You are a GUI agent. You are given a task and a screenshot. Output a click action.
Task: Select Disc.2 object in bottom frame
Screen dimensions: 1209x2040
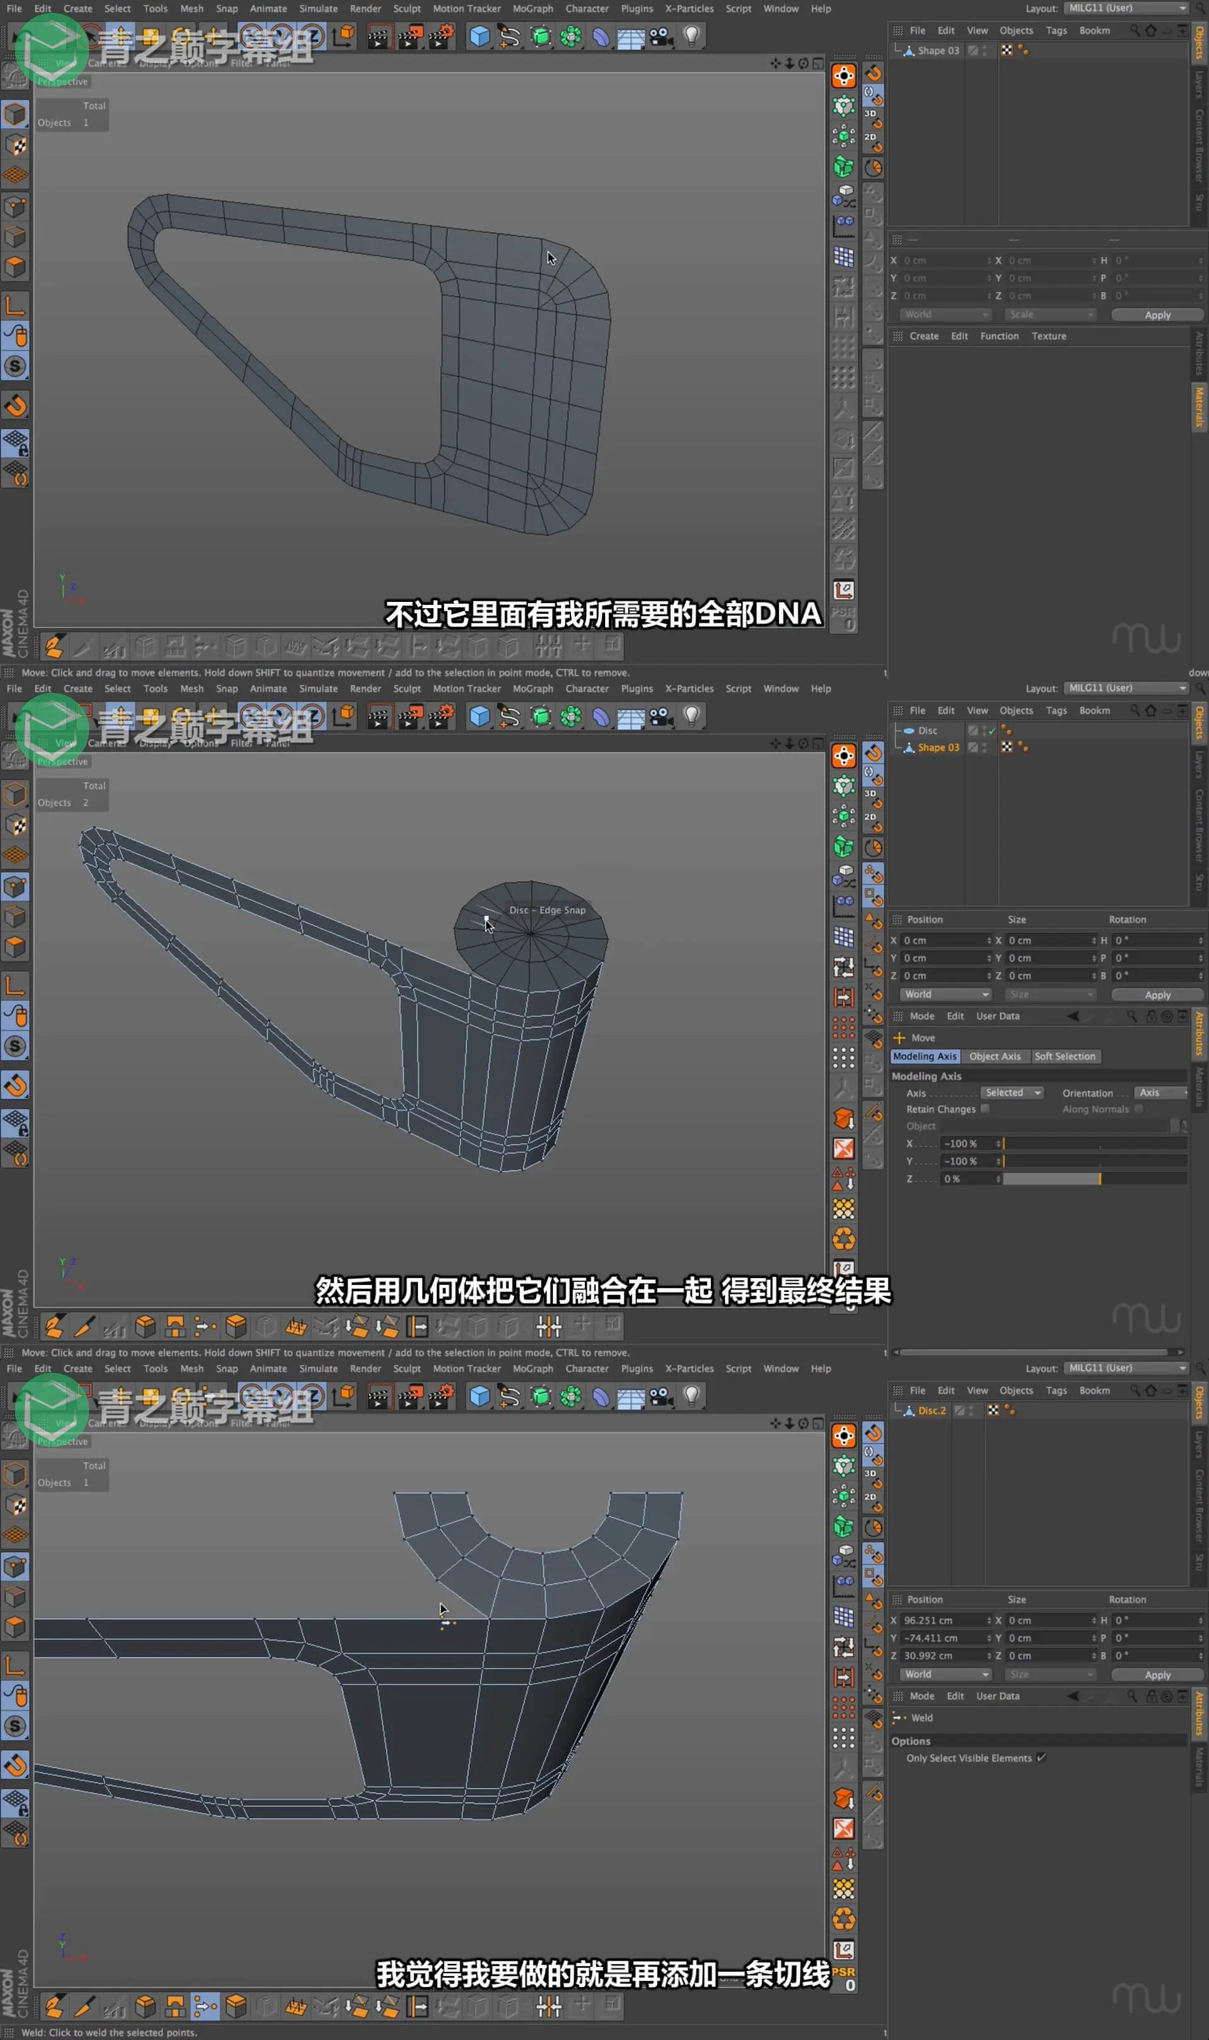tap(931, 1410)
